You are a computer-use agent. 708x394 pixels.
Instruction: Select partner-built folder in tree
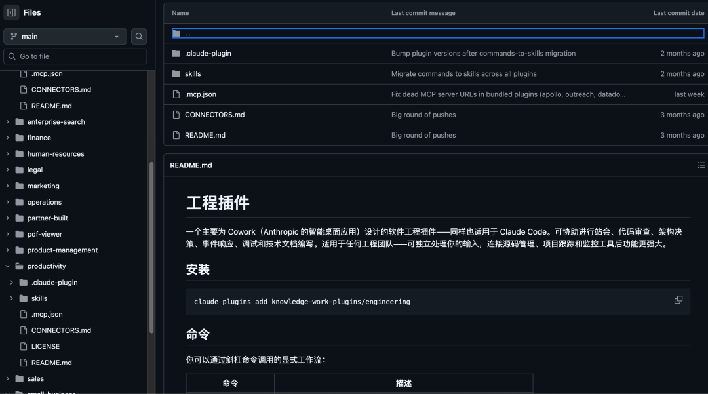(x=47, y=218)
